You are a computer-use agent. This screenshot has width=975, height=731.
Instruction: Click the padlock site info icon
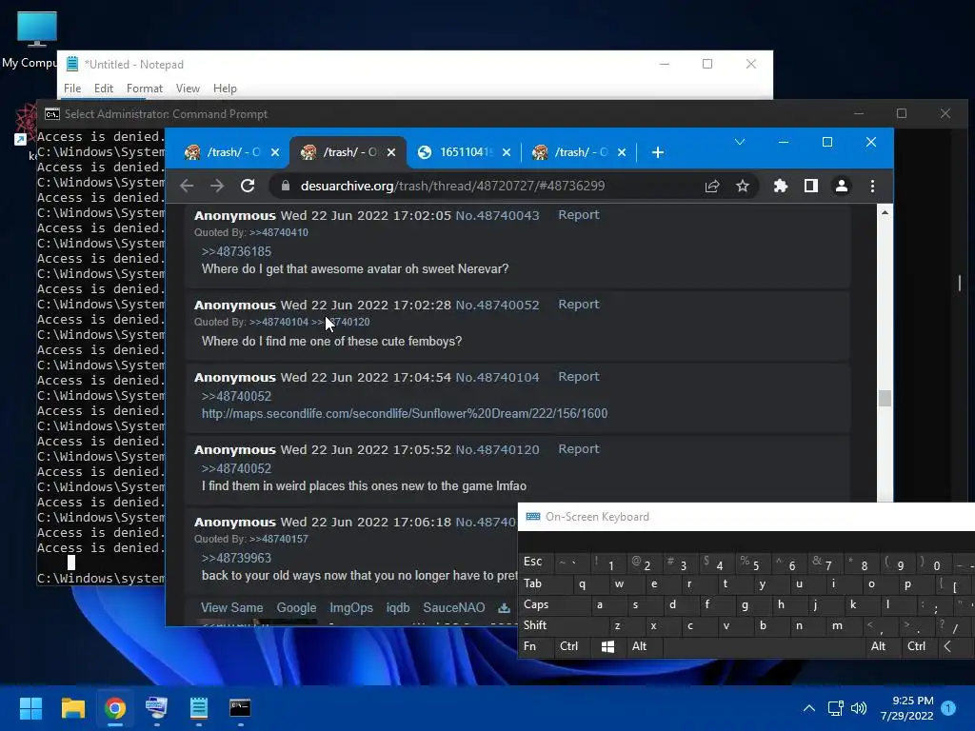click(x=286, y=186)
